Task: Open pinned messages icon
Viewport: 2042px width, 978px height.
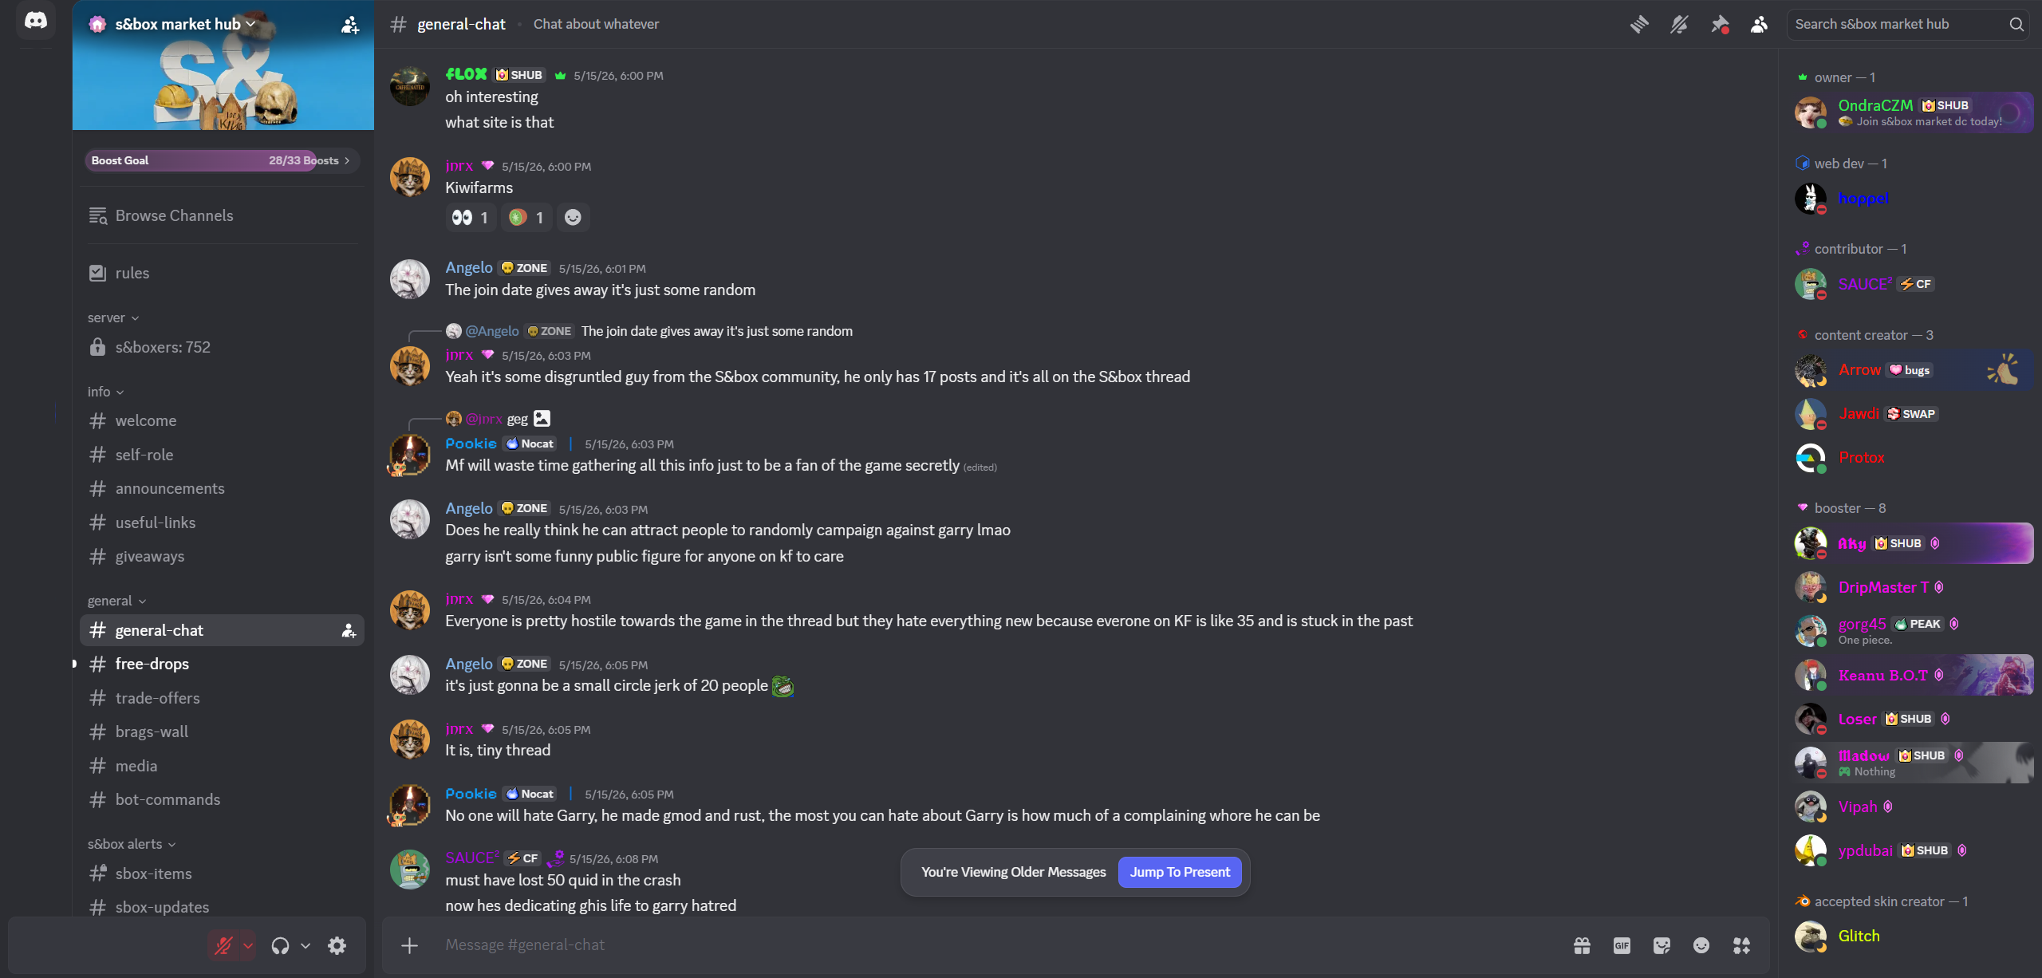Action: coord(1720,25)
